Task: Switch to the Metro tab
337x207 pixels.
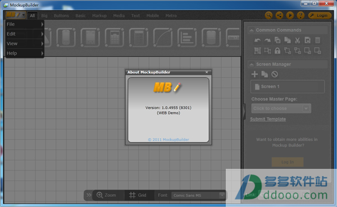Action: coord(171,16)
